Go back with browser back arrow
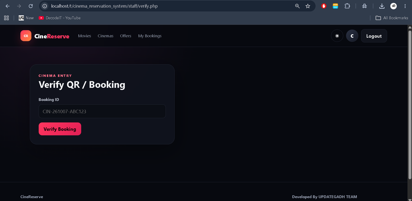412x201 pixels. pos(7,6)
